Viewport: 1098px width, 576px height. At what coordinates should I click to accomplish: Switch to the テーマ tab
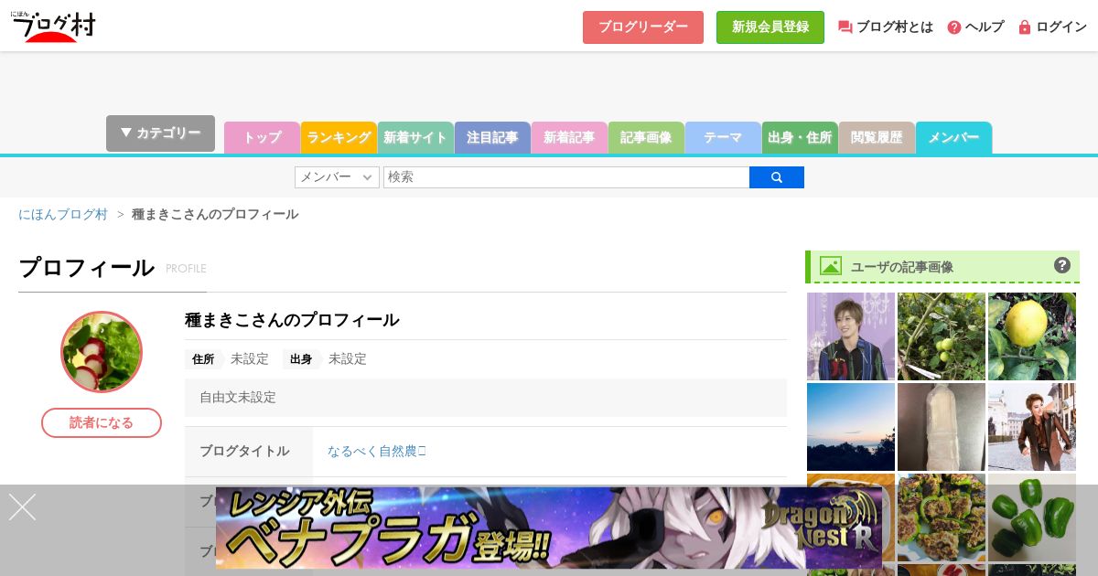click(x=723, y=138)
